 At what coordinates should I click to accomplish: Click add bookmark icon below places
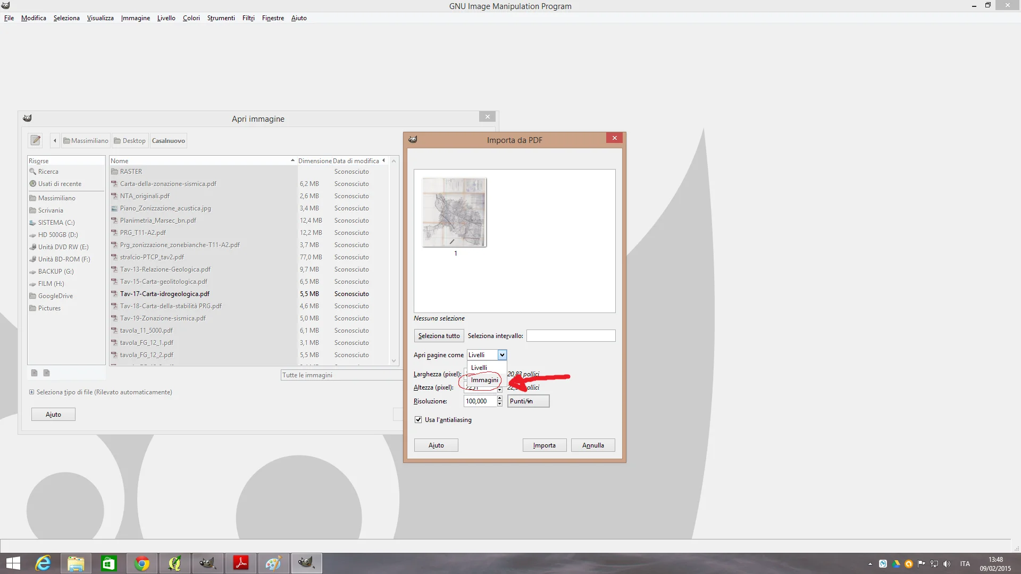(x=34, y=373)
